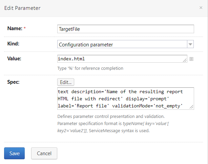Open the parameter reference list icon beside Value

pyautogui.click(x=191, y=59)
